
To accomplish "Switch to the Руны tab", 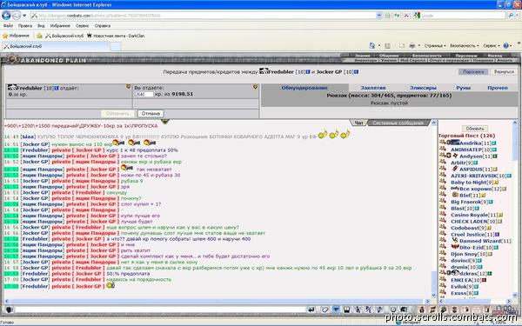I will pyautogui.click(x=464, y=88).
